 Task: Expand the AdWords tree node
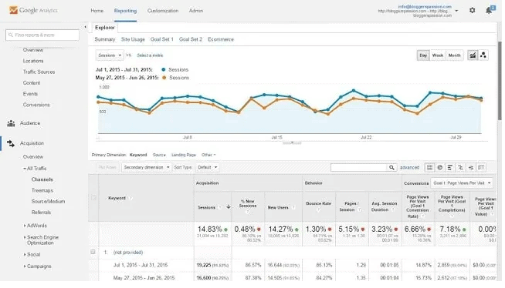[25, 226]
